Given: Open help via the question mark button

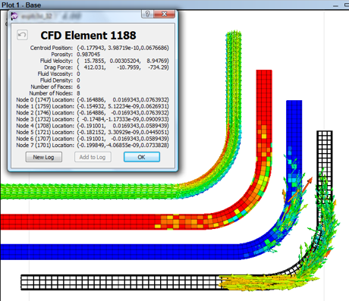Looking at the screenshot, I should click(147, 14).
